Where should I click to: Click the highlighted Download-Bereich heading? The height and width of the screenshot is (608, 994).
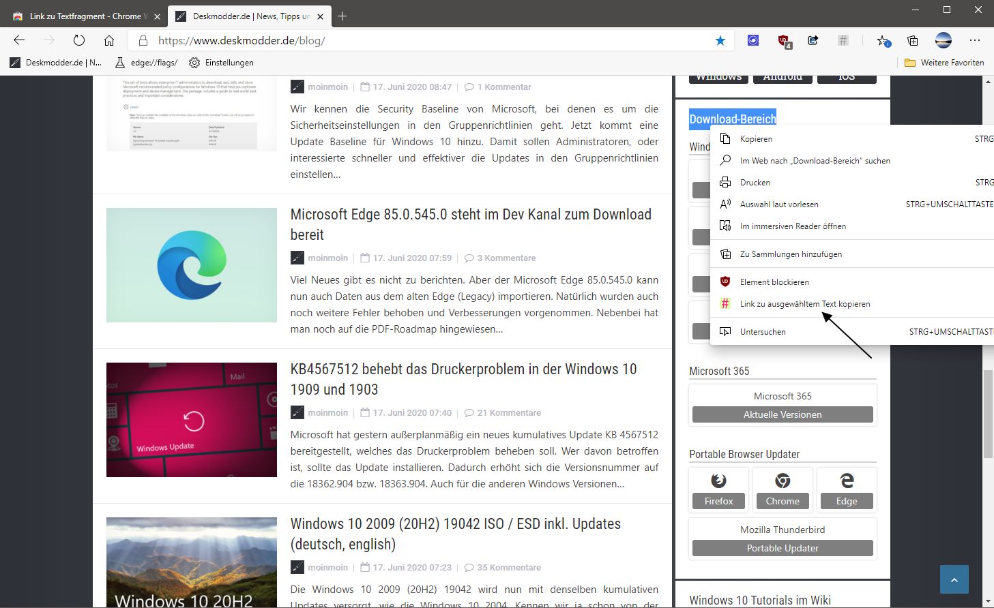point(733,119)
